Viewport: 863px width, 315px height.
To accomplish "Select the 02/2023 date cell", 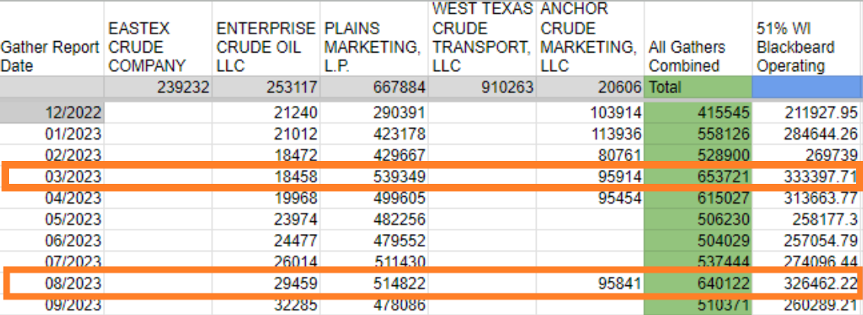I will (53, 155).
